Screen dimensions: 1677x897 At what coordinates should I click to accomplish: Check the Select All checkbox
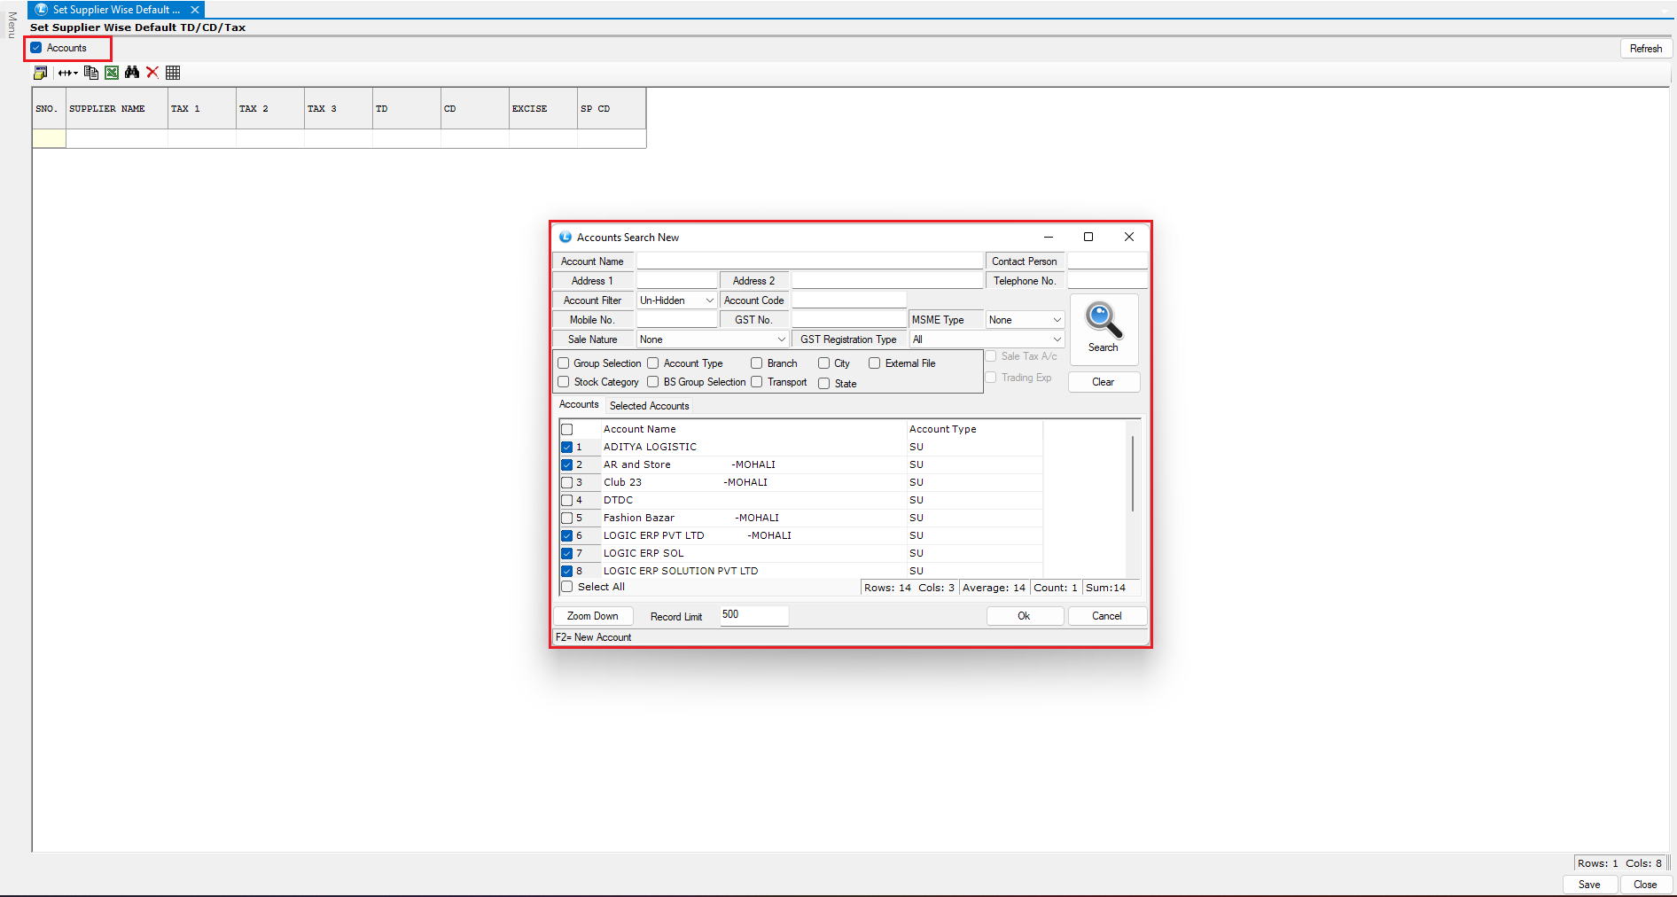pyautogui.click(x=567, y=587)
